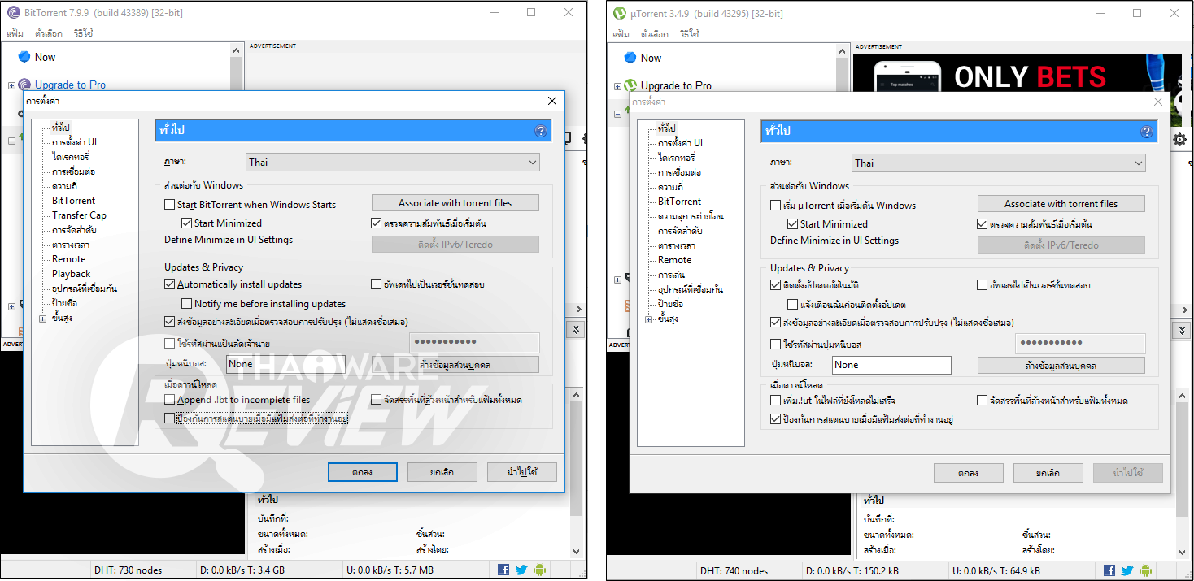
Task: Select Remote in µTorrent settings tree
Action: 675,260
